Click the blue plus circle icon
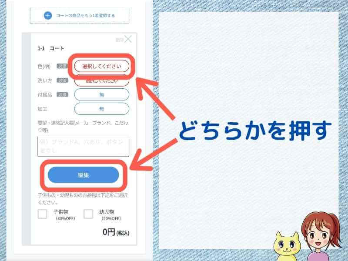 [48, 16]
